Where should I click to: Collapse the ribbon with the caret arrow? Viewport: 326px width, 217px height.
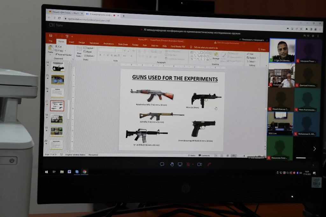tap(266, 66)
